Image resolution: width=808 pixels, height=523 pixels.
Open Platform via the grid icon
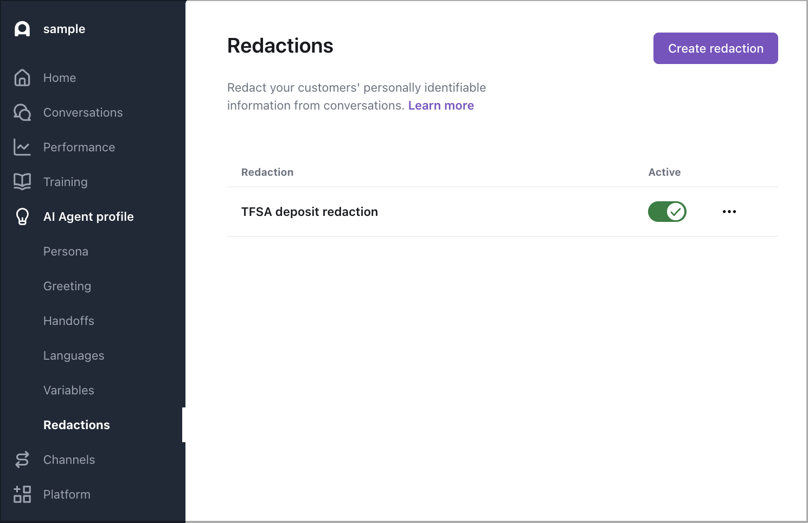(22, 494)
